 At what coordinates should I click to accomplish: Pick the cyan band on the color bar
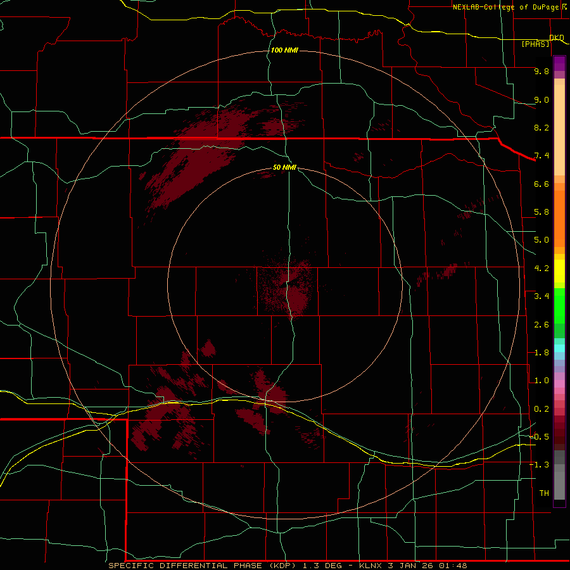[x=559, y=348]
